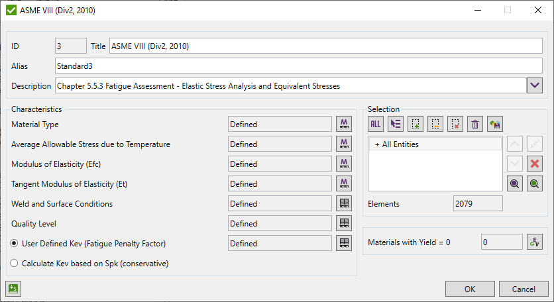554x302 pixels.
Task: Expand the Description dropdown
Action: [x=535, y=85]
